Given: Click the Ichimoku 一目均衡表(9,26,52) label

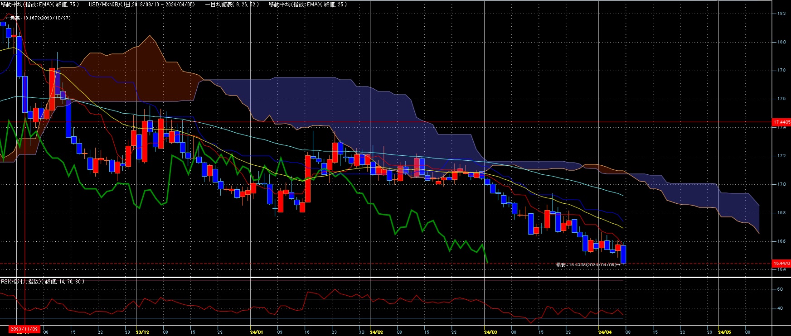Looking at the screenshot, I should pyautogui.click(x=232, y=4).
